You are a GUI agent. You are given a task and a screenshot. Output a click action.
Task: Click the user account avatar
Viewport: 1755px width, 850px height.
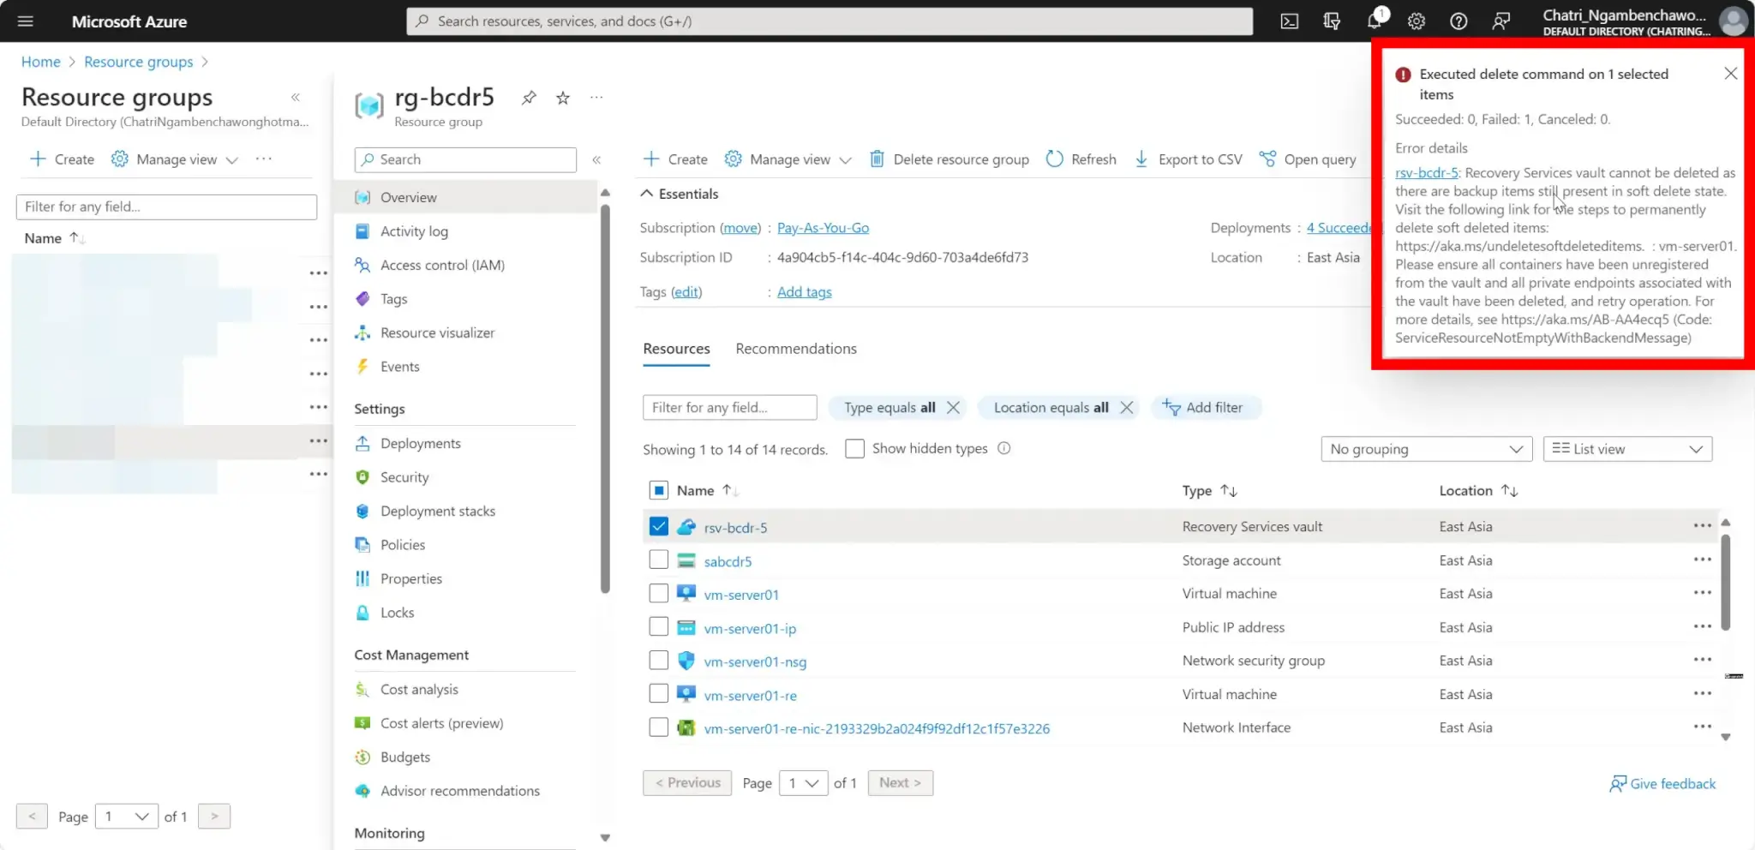(x=1734, y=21)
